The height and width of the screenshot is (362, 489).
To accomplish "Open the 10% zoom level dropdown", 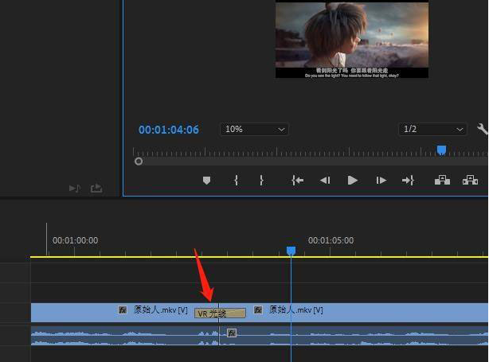I will [x=254, y=129].
